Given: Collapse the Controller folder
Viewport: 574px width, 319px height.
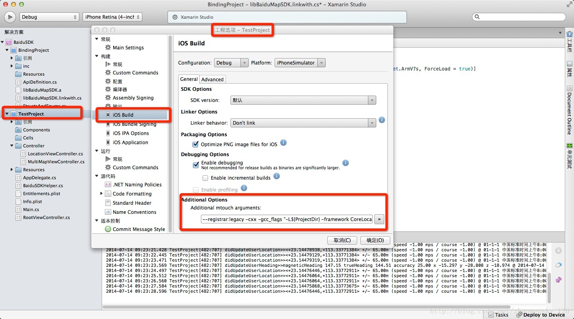Looking at the screenshot, I should (12, 146).
